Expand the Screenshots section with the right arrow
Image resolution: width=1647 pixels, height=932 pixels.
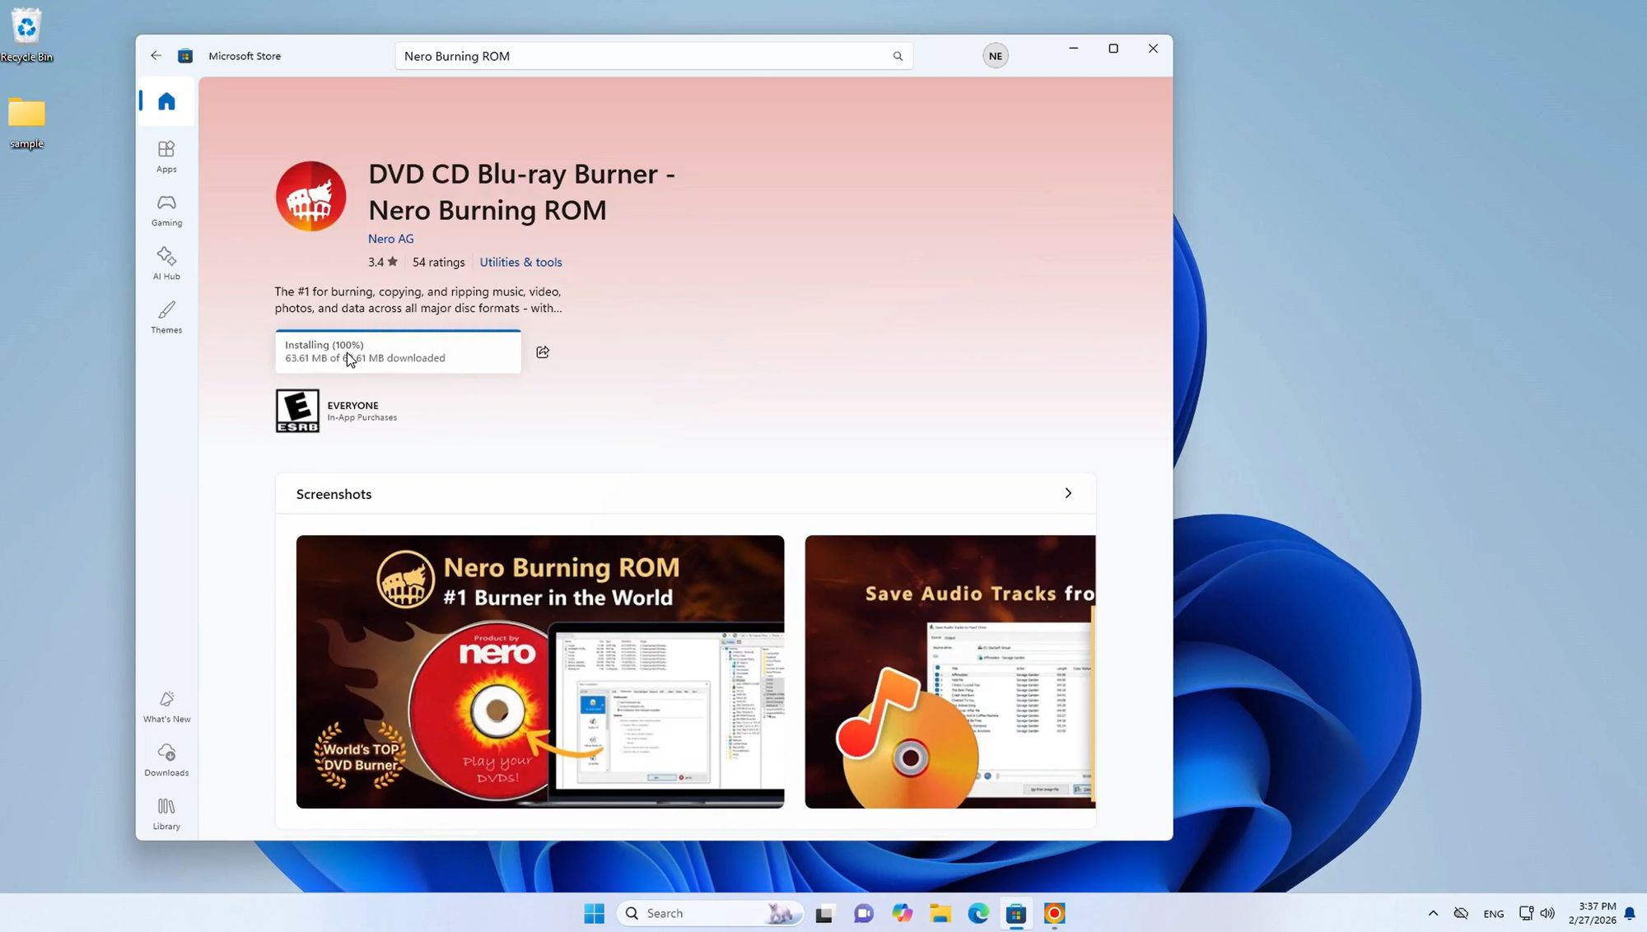click(1067, 492)
